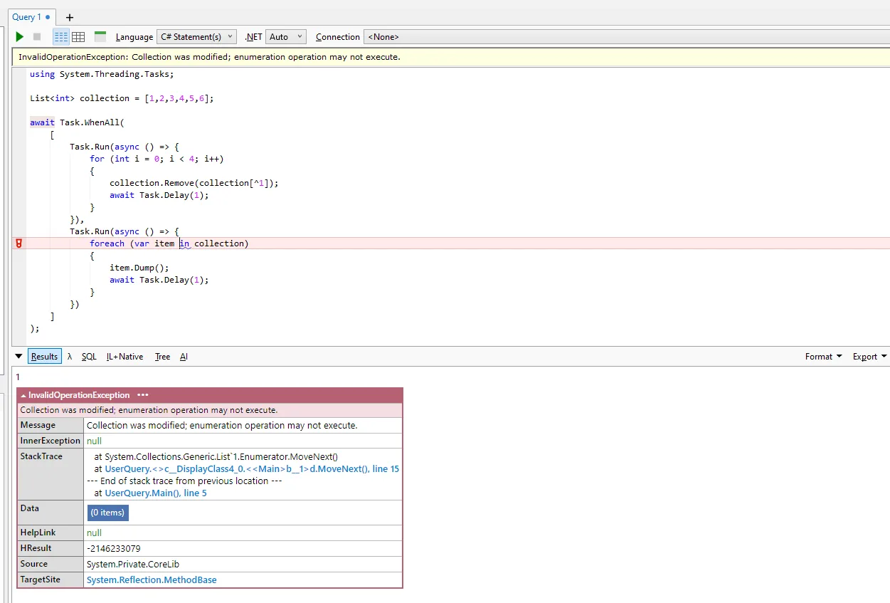890x603 pixels.
Task: Execute the query with the green play icon
Action: point(18,36)
